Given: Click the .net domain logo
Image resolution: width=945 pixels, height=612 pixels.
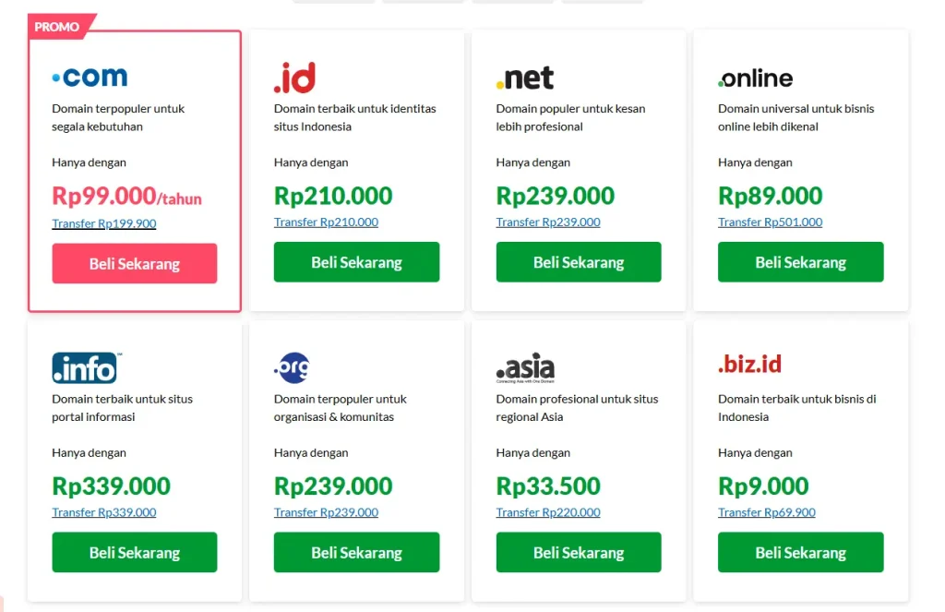Looking at the screenshot, I should pyautogui.click(x=524, y=78).
